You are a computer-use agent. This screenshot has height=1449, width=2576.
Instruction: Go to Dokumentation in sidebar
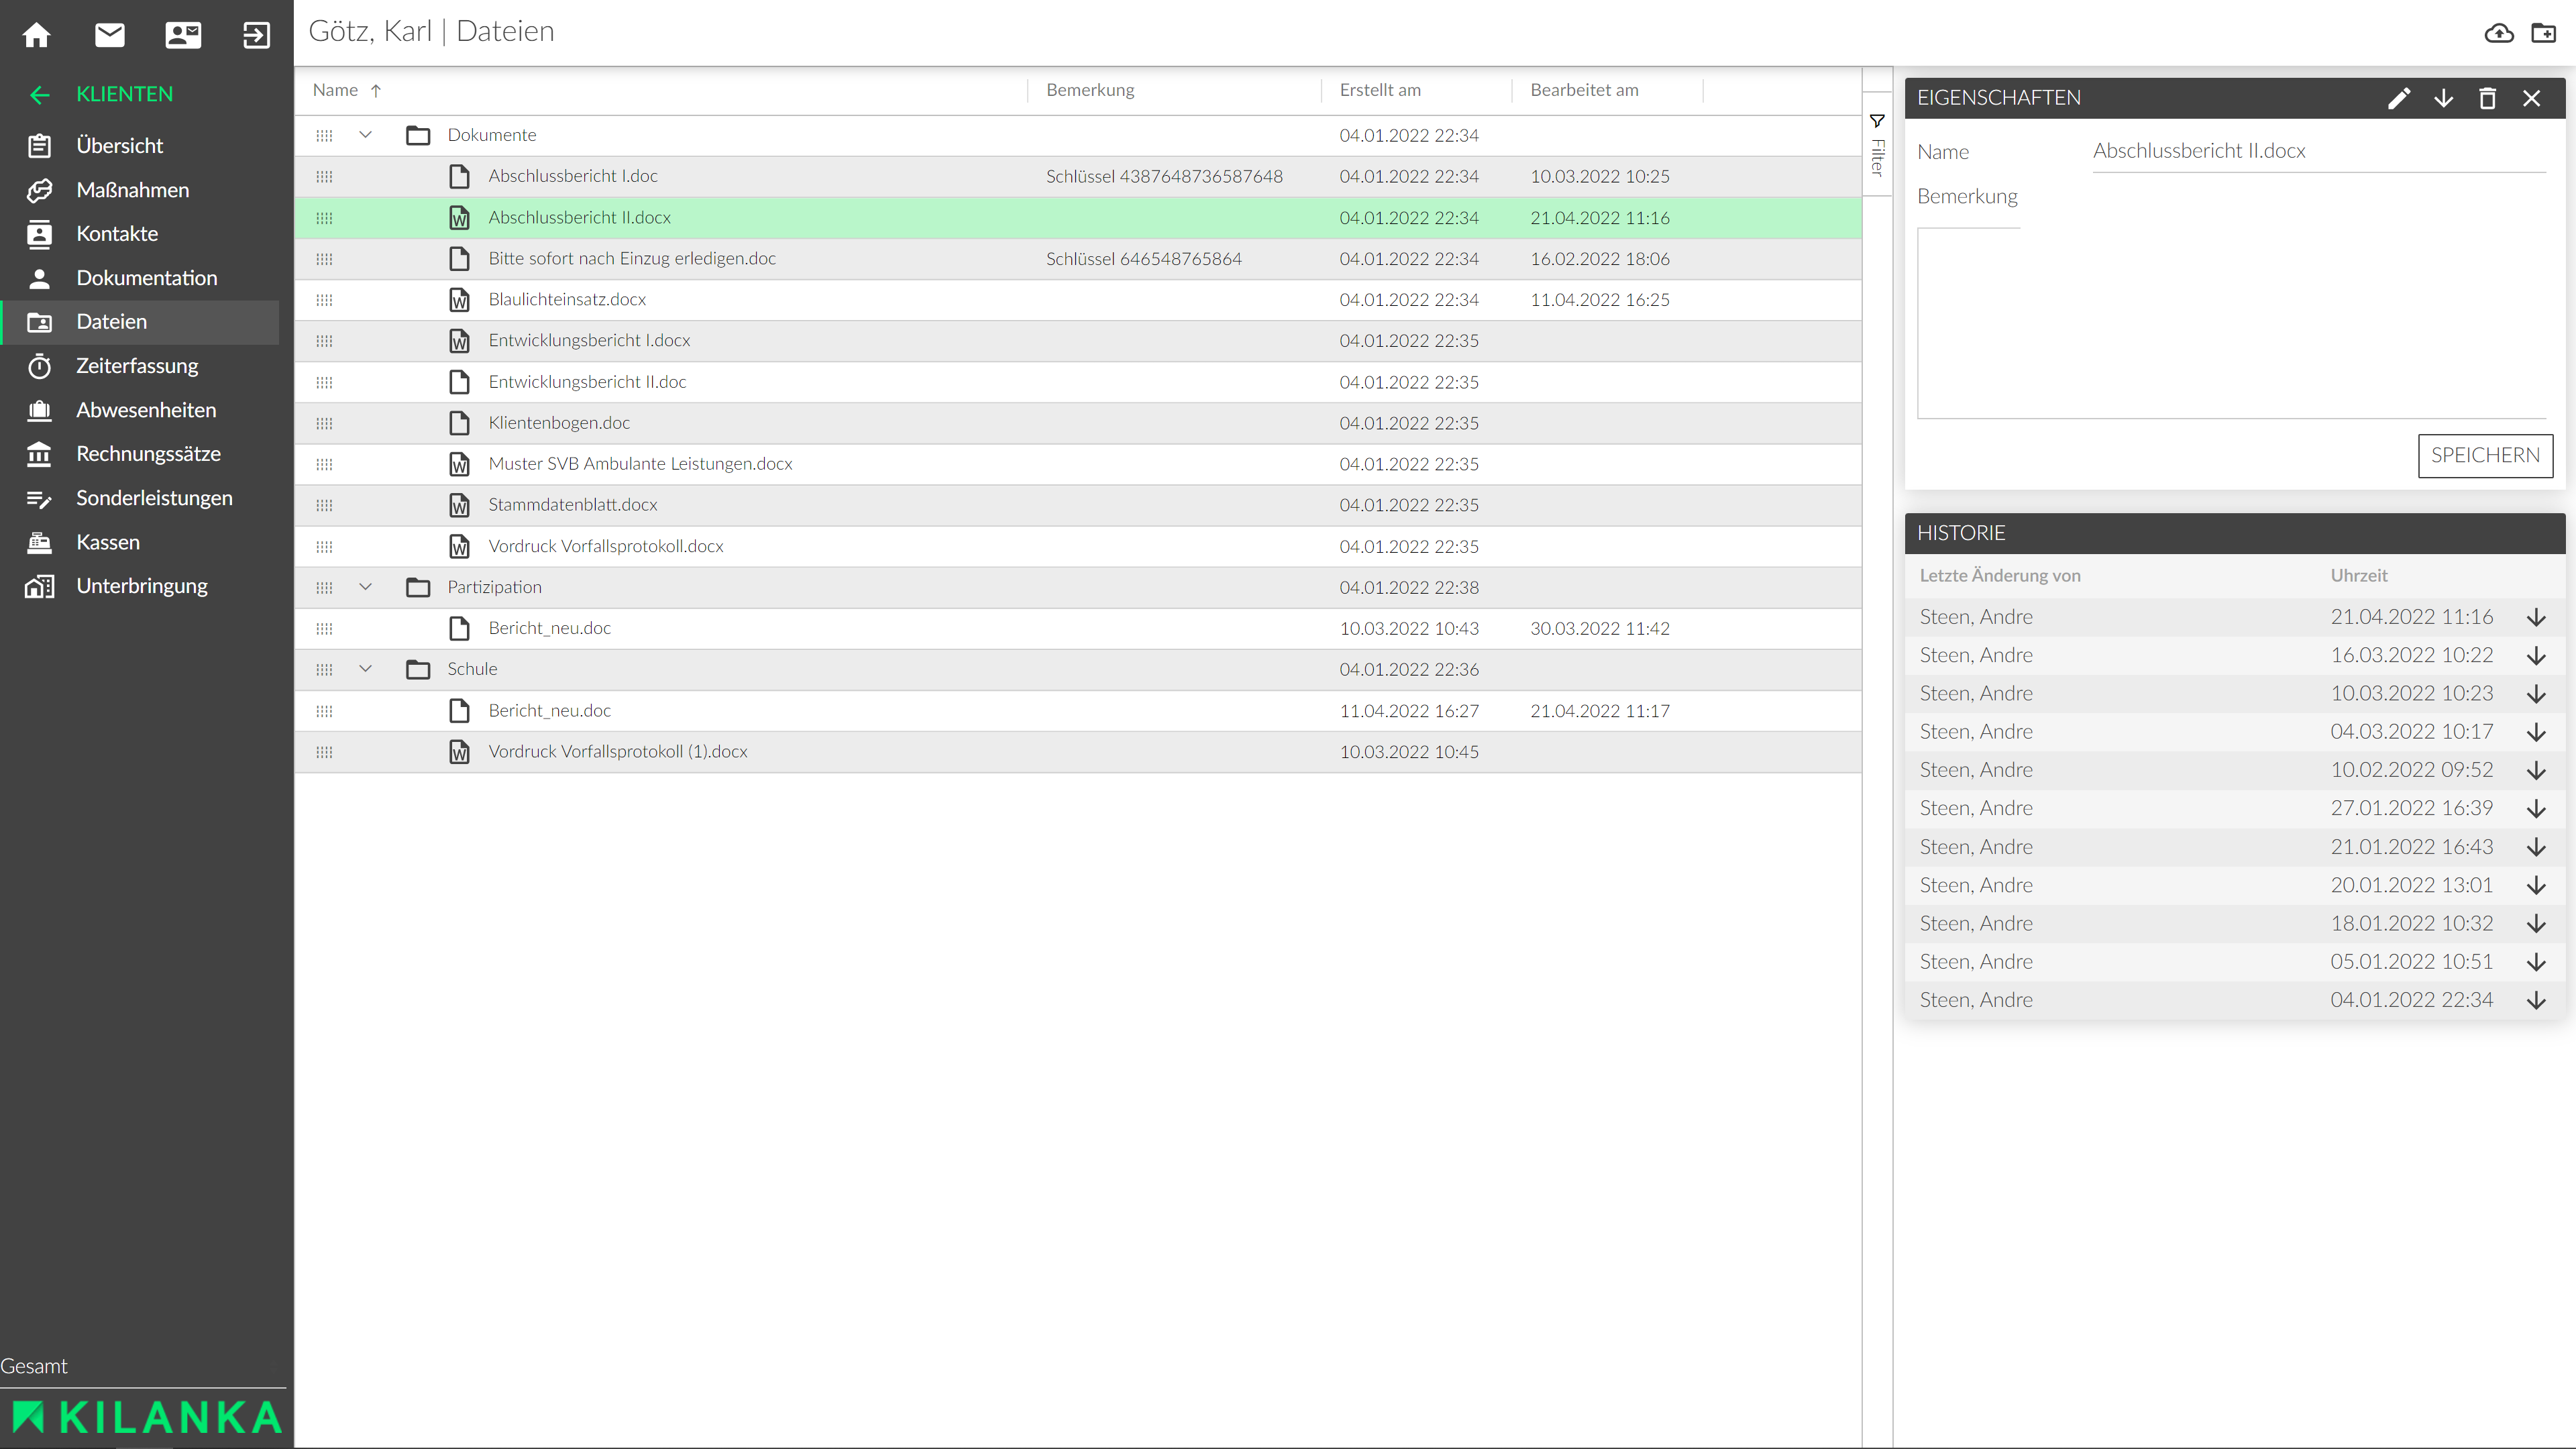[x=146, y=278]
